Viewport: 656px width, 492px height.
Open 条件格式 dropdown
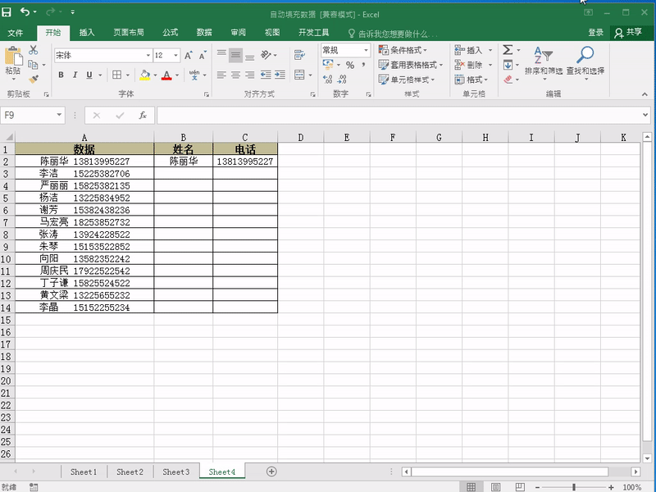pos(403,50)
